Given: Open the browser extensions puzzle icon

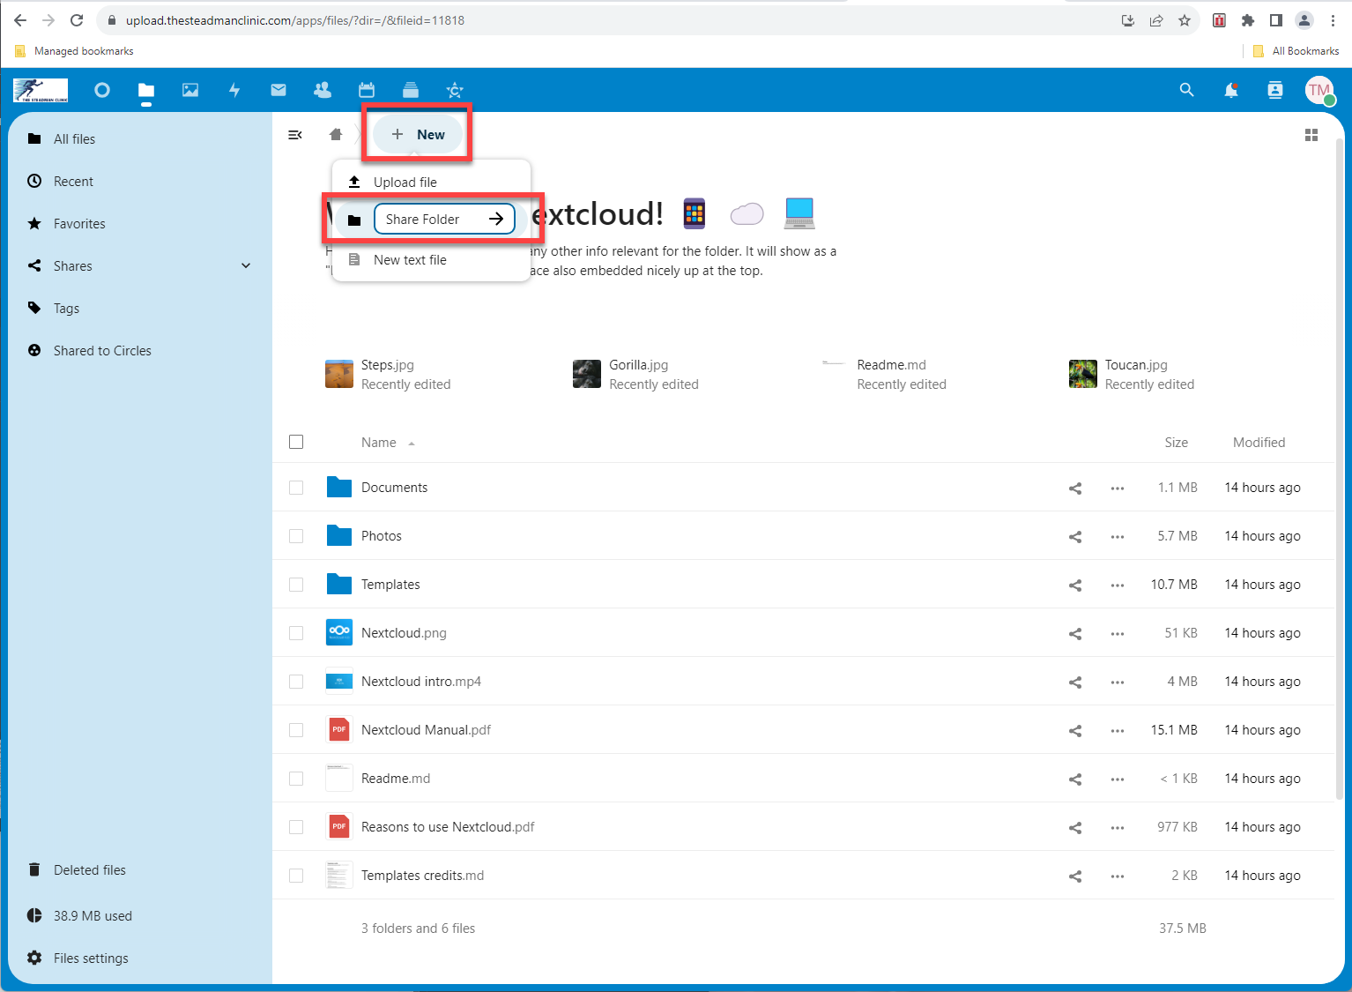Looking at the screenshot, I should click(x=1247, y=20).
